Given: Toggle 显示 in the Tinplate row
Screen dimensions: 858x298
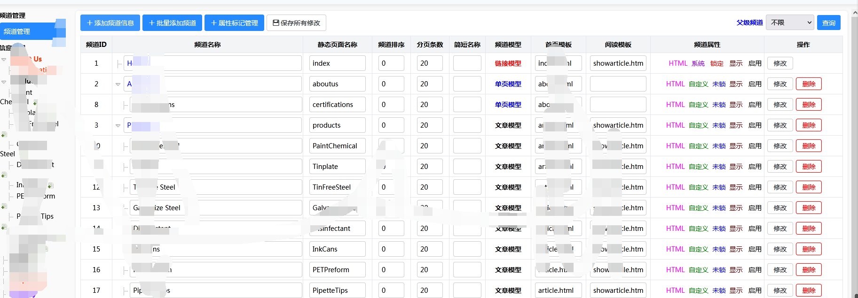Looking at the screenshot, I should click(736, 167).
